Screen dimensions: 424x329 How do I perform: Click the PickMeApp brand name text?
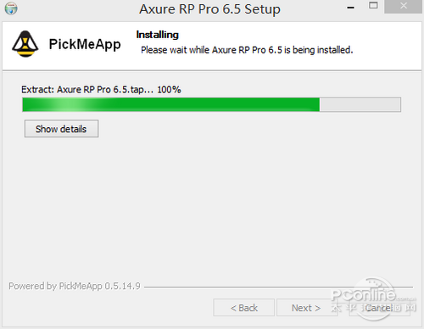[x=85, y=45]
